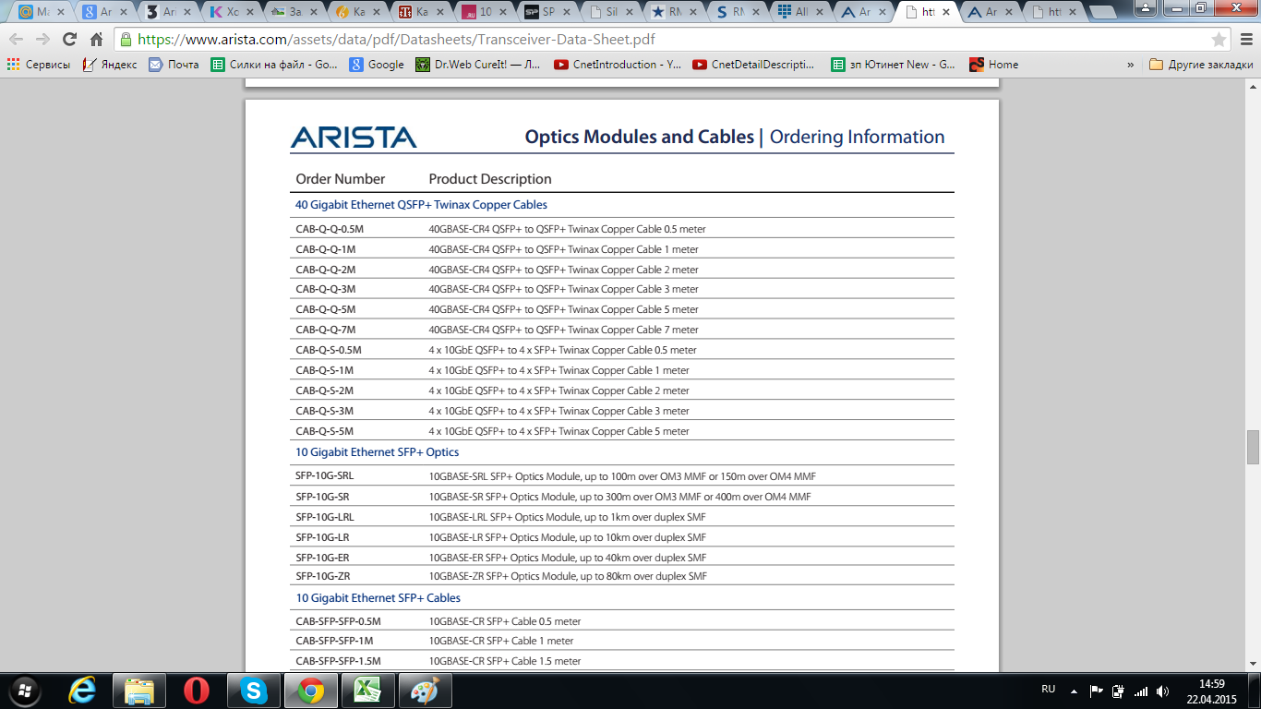This screenshot has height=709, width=1261.
Task: Expand the hidden bookmarks overflow chevron
Action: (x=1131, y=65)
